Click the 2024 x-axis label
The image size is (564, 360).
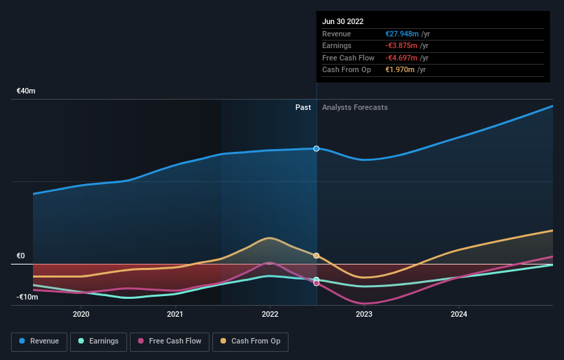pyautogui.click(x=459, y=315)
